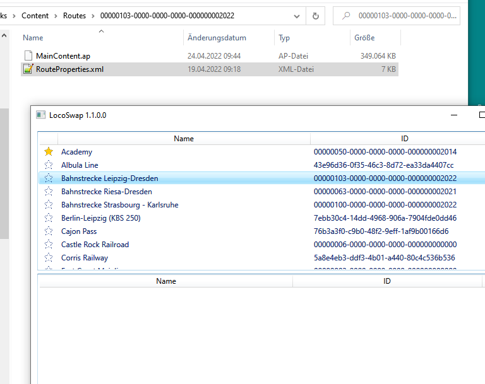Click the search magnifier icon in Explorer
The height and width of the screenshot is (384, 485).
click(x=346, y=15)
